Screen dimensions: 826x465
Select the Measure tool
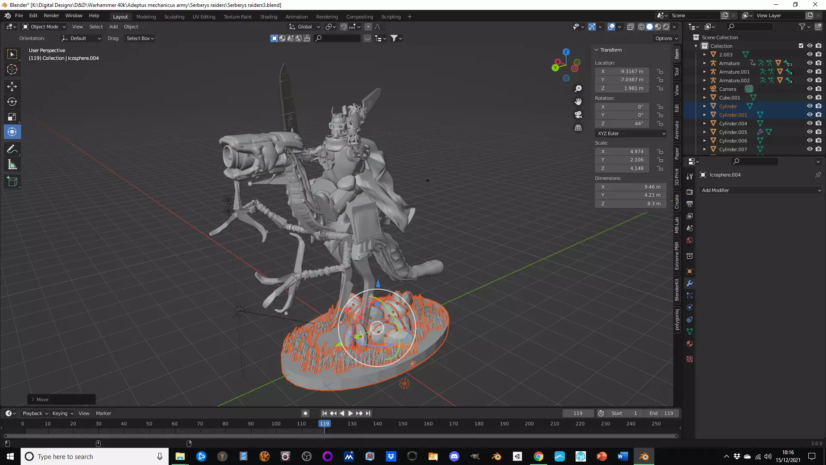[x=12, y=164]
